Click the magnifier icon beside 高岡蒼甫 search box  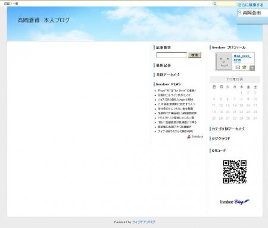240,13
